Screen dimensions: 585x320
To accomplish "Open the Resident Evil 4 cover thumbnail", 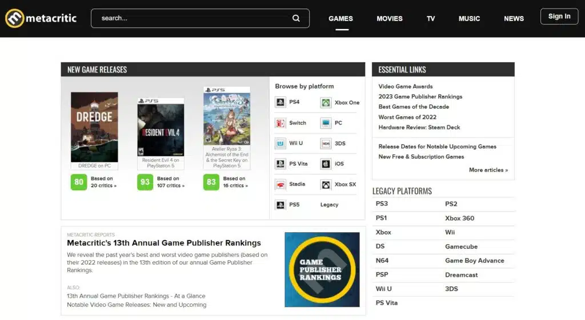I will [x=161, y=127].
